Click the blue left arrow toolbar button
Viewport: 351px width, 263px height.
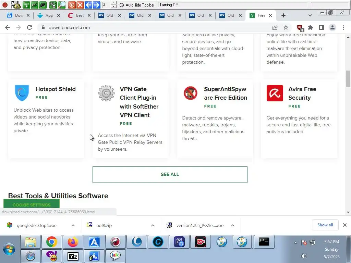88,5
